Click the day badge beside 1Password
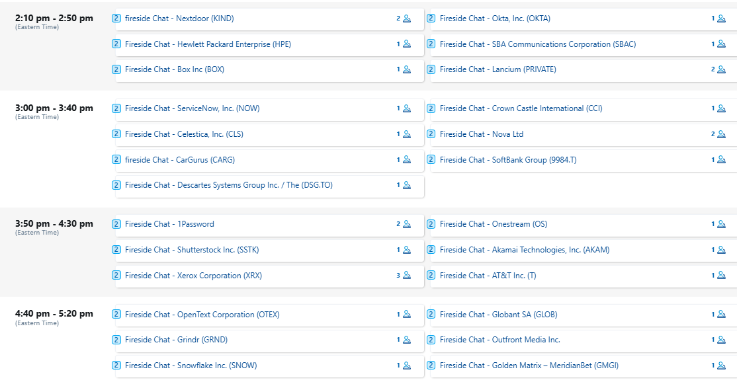The width and height of the screenshot is (737, 388). coord(116,224)
